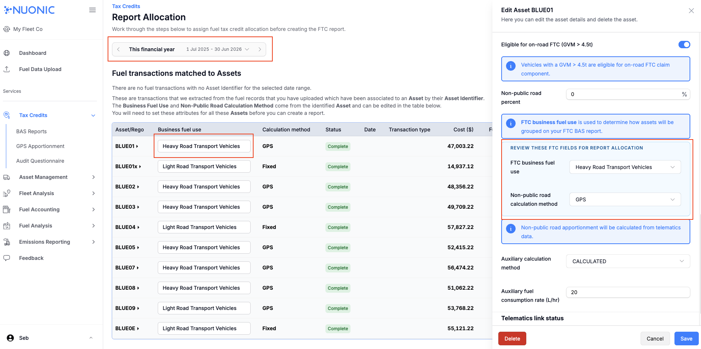
Task: Save the asset changes
Action: click(x=686, y=339)
